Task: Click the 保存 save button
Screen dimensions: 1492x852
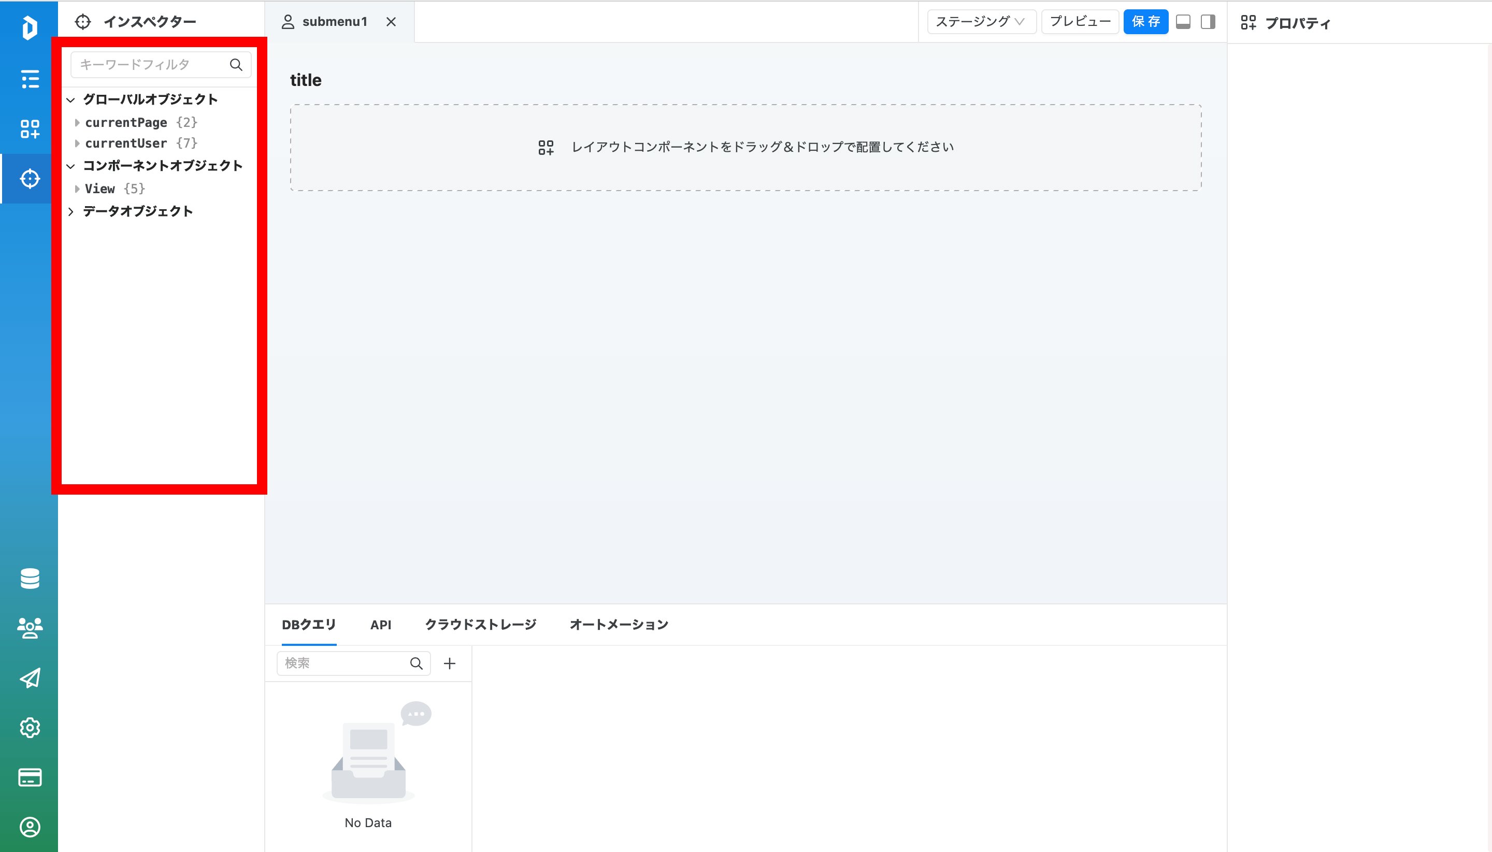Action: pos(1145,22)
